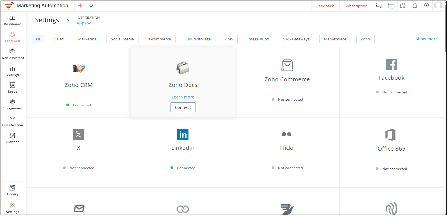Open Journeys from the sidebar

click(x=13, y=71)
